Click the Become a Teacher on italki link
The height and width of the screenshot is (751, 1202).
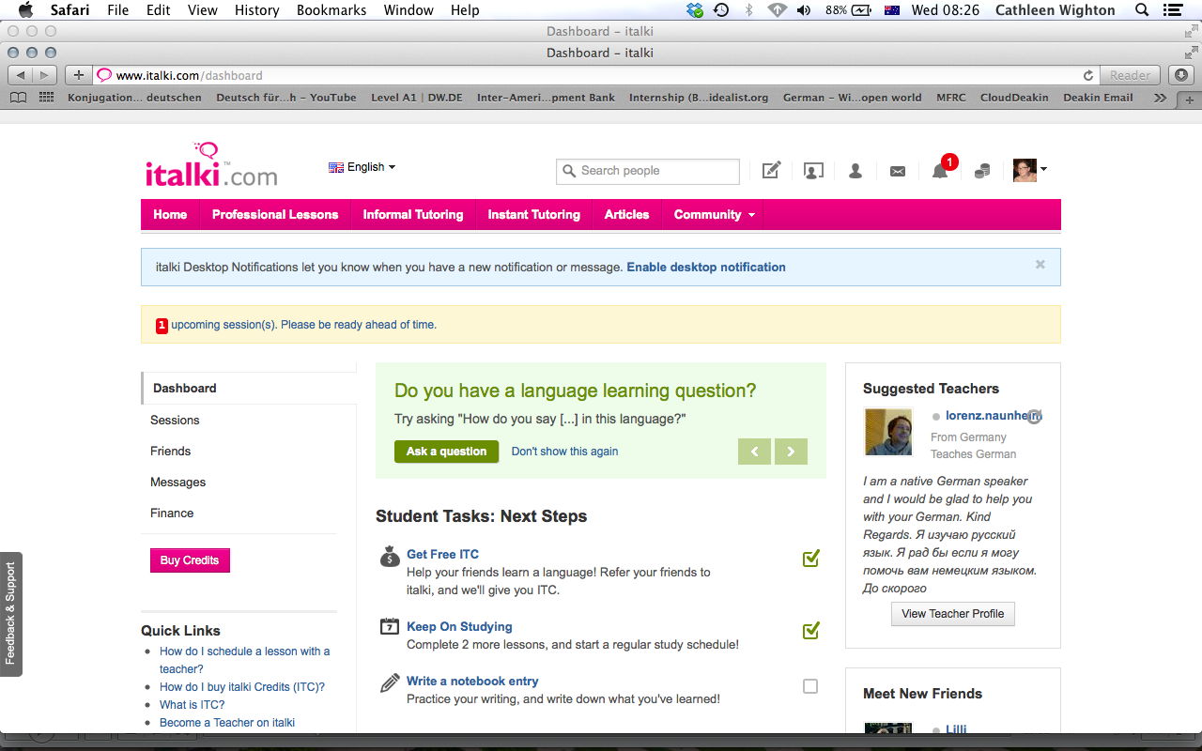(x=227, y=723)
